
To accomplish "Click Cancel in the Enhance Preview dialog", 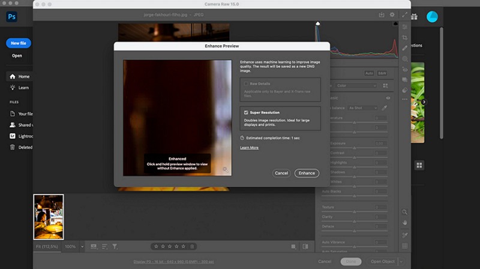I will click(281, 173).
